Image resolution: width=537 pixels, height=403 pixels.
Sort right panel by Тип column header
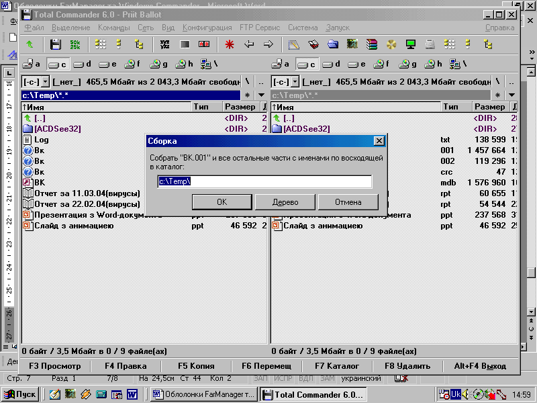coord(456,107)
